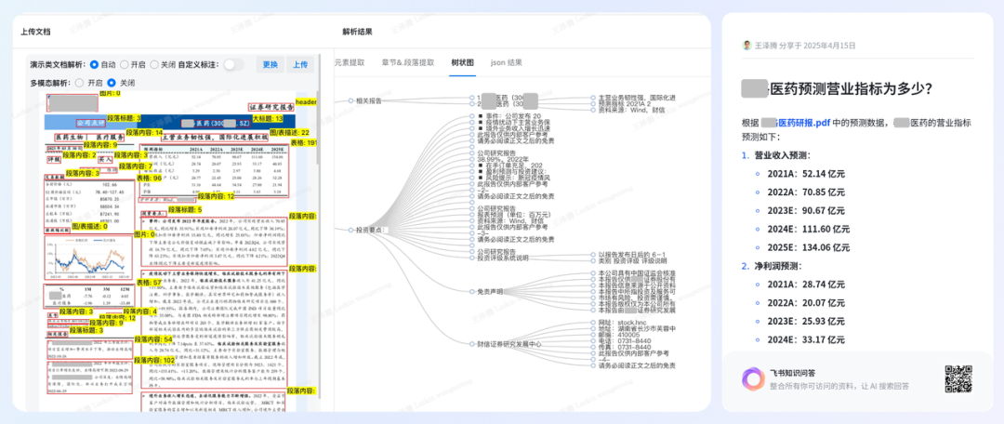Click the 2023E: 25.93 亿元 entry

pos(805,321)
